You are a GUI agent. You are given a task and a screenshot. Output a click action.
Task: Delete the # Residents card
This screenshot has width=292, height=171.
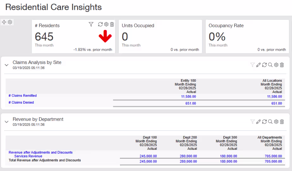(112, 24)
